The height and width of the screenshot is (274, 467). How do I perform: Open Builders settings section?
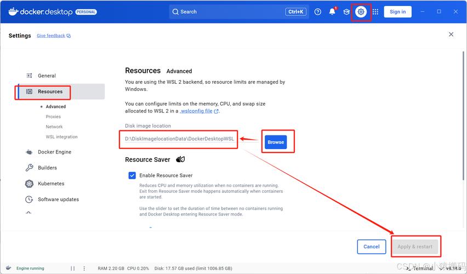coord(47,168)
